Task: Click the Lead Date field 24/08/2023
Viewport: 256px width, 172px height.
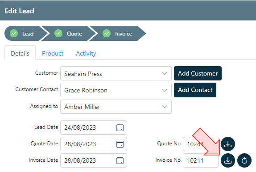Action: point(87,128)
